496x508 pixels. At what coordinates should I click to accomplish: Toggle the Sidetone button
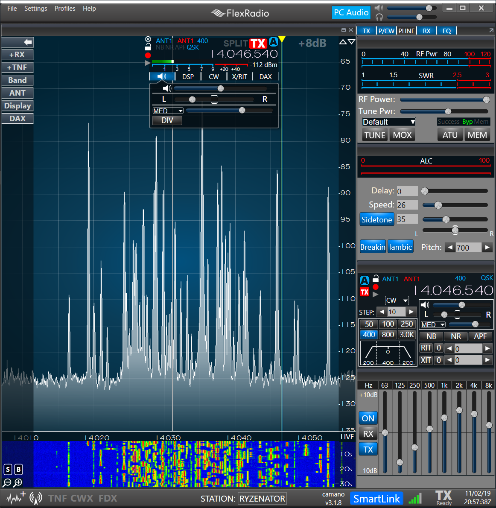[x=376, y=219]
